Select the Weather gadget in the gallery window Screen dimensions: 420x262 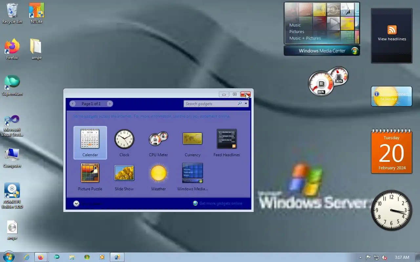[158, 177]
